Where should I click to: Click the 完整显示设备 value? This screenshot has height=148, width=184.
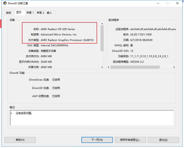tap(48, 51)
